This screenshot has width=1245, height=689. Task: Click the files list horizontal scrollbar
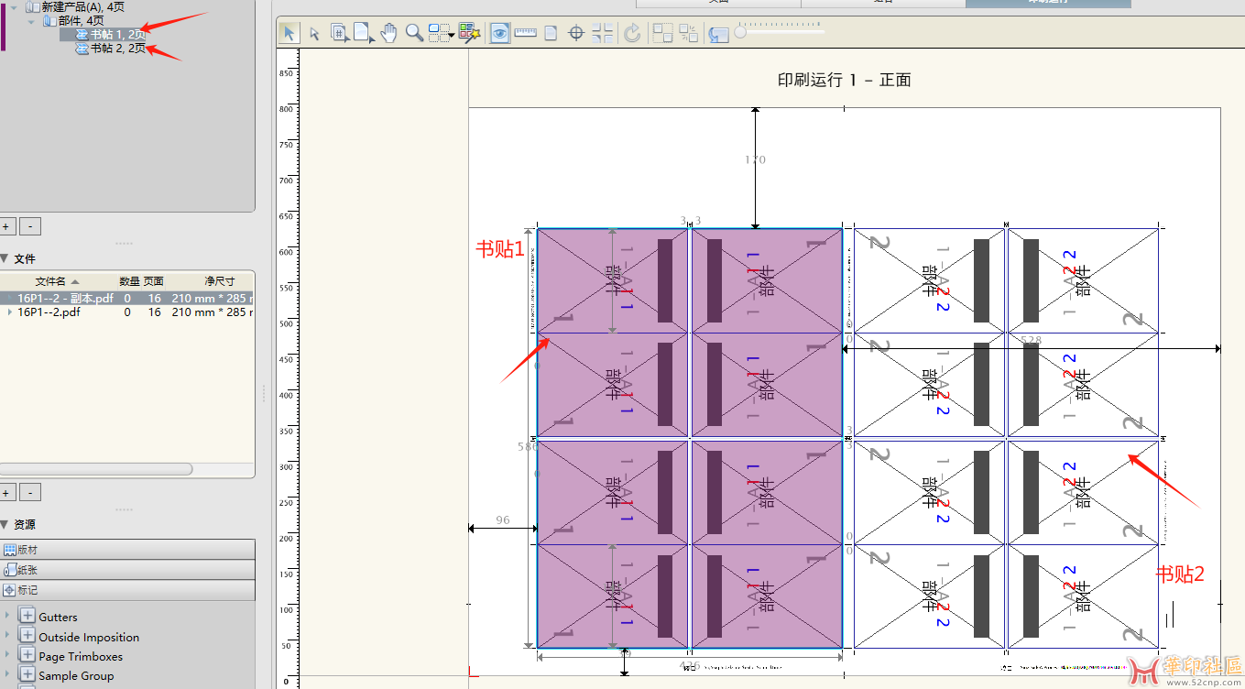[x=96, y=468]
